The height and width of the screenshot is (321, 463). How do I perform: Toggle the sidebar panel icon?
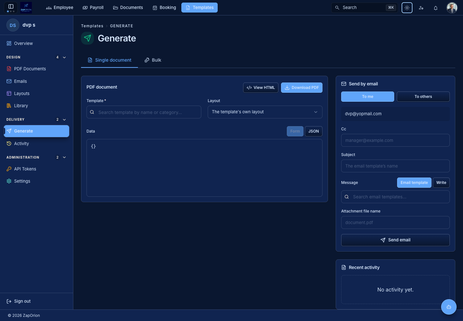[11, 6]
